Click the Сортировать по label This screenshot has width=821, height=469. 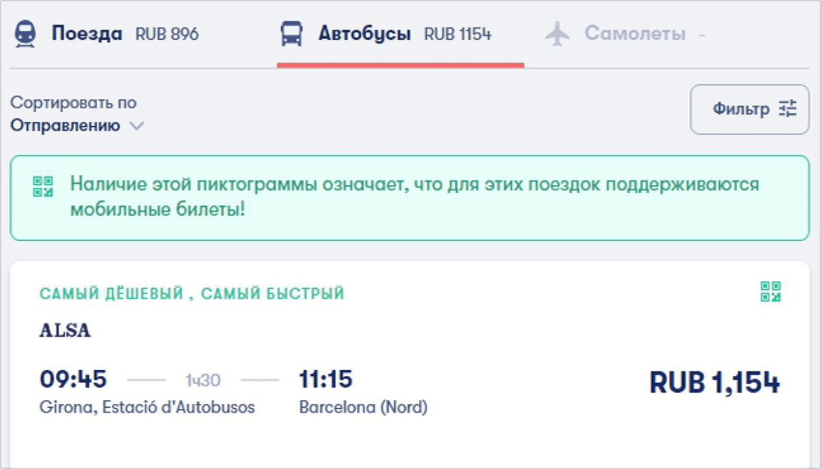(73, 103)
